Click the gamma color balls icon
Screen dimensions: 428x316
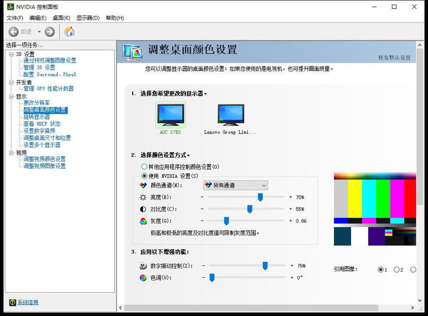pyautogui.click(x=143, y=221)
